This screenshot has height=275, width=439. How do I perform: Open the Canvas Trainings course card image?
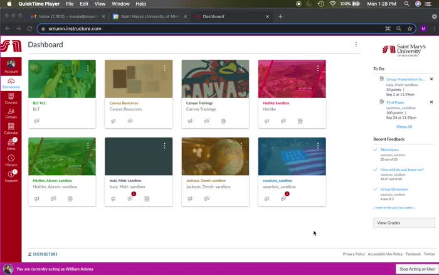coord(215,78)
